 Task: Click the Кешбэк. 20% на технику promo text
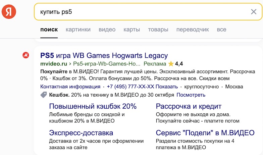point(111,95)
